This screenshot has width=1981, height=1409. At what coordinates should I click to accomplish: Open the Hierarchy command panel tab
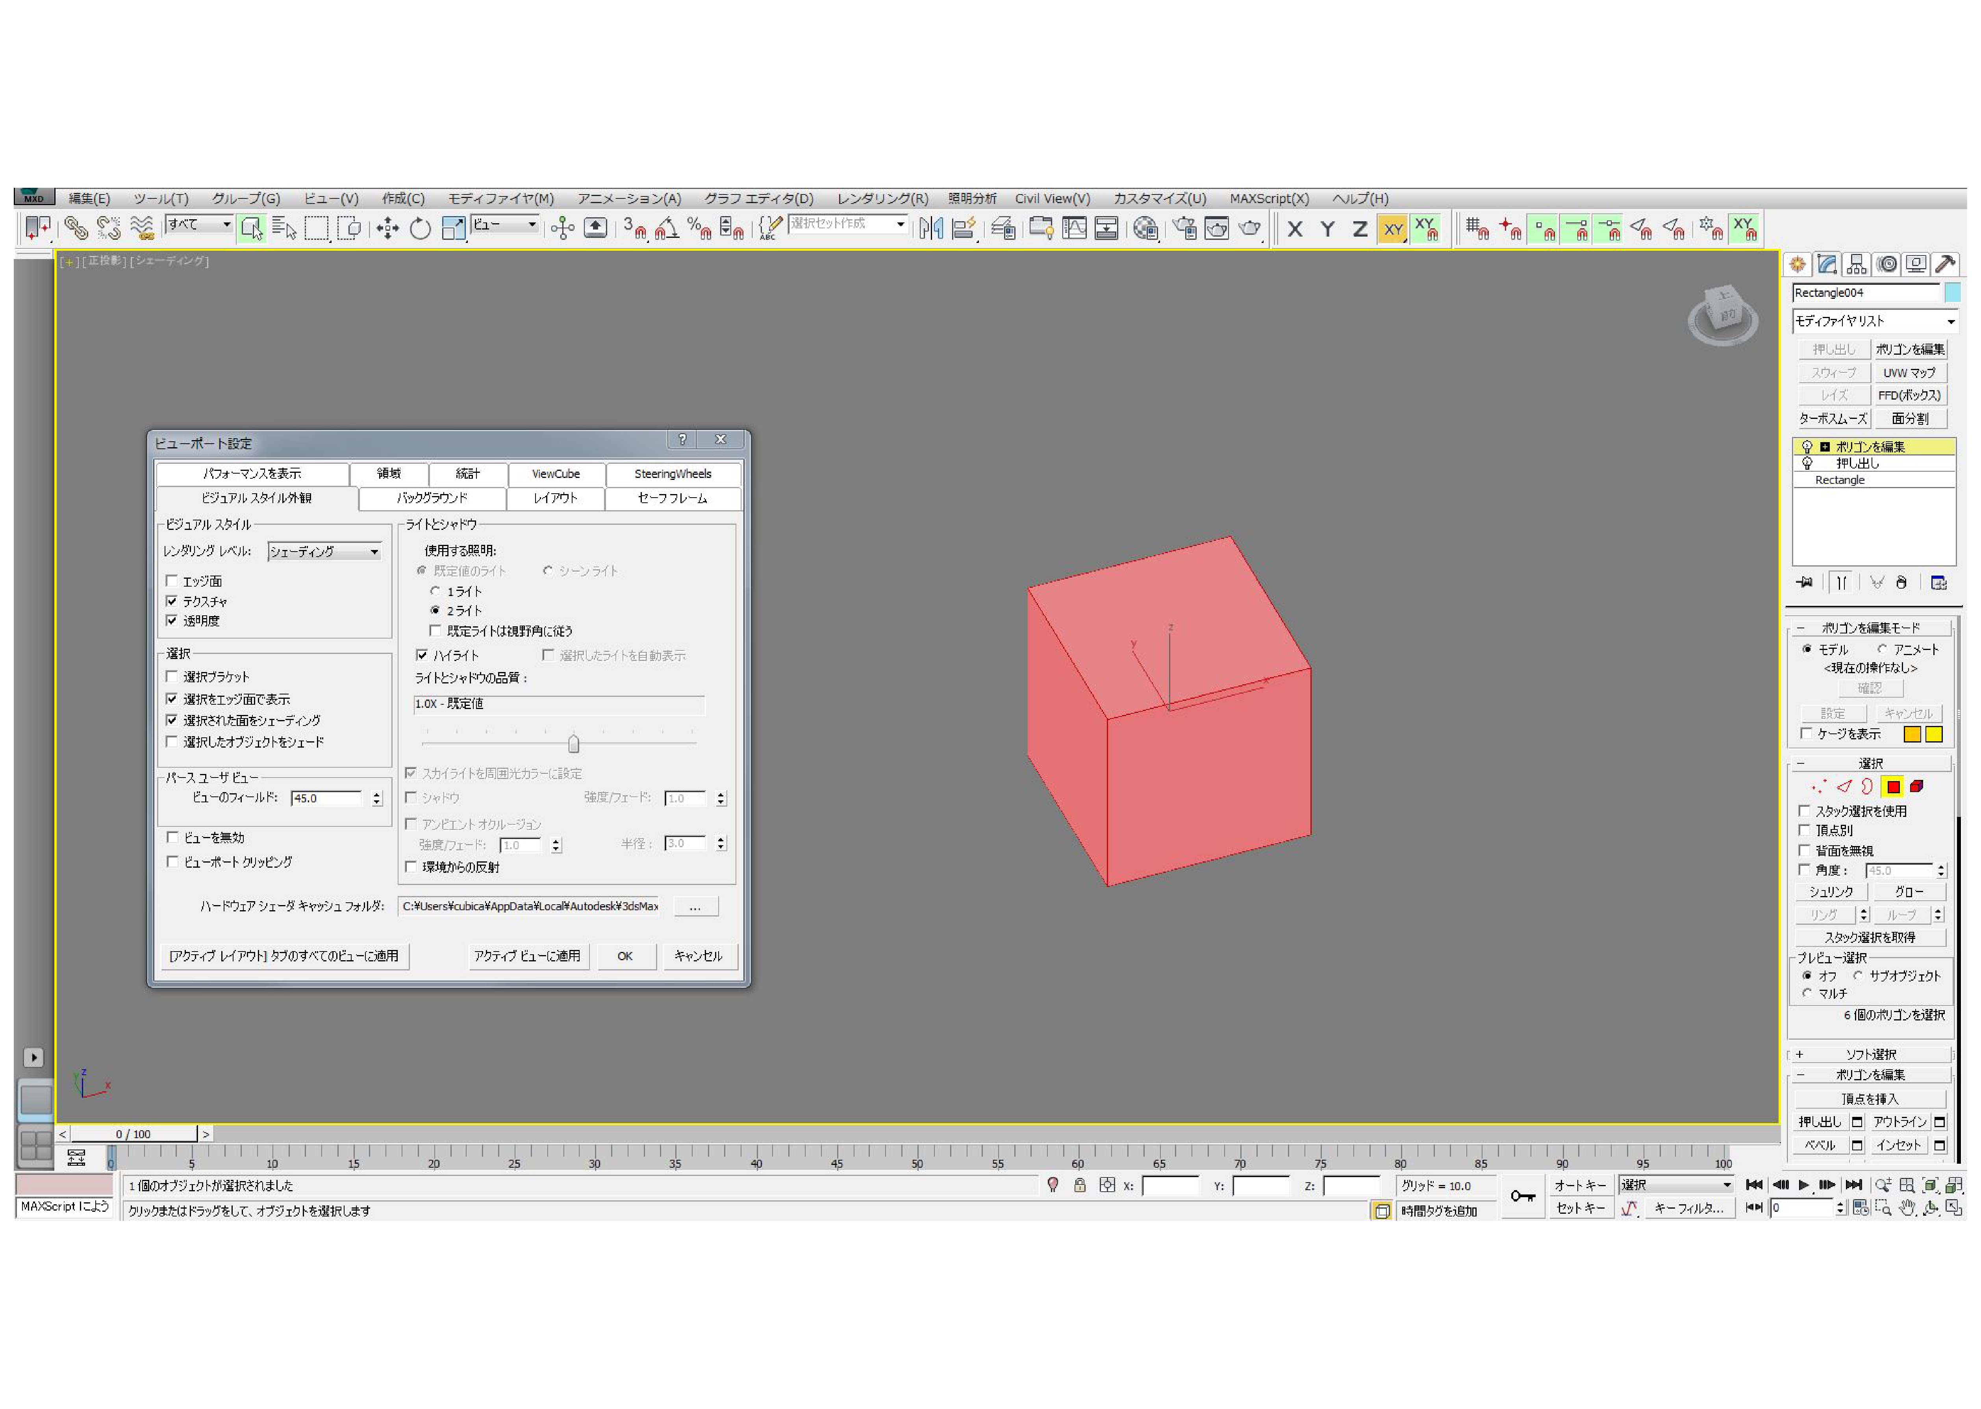click(x=1856, y=265)
